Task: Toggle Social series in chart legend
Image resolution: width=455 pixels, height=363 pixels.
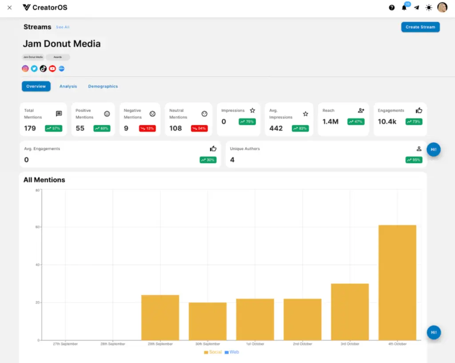Action: point(212,352)
